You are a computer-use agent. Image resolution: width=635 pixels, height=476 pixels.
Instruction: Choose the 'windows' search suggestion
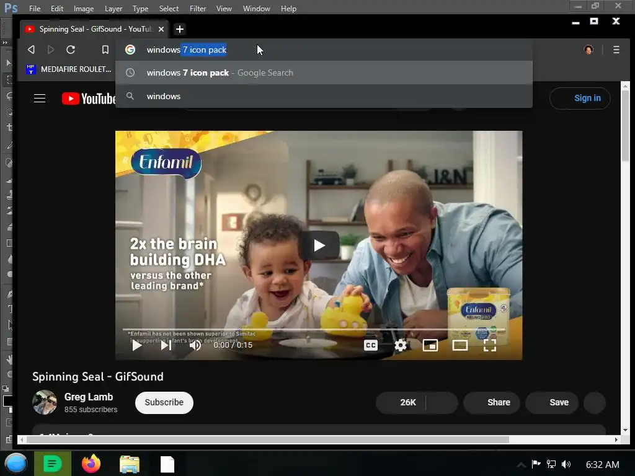pyautogui.click(x=324, y=96)
